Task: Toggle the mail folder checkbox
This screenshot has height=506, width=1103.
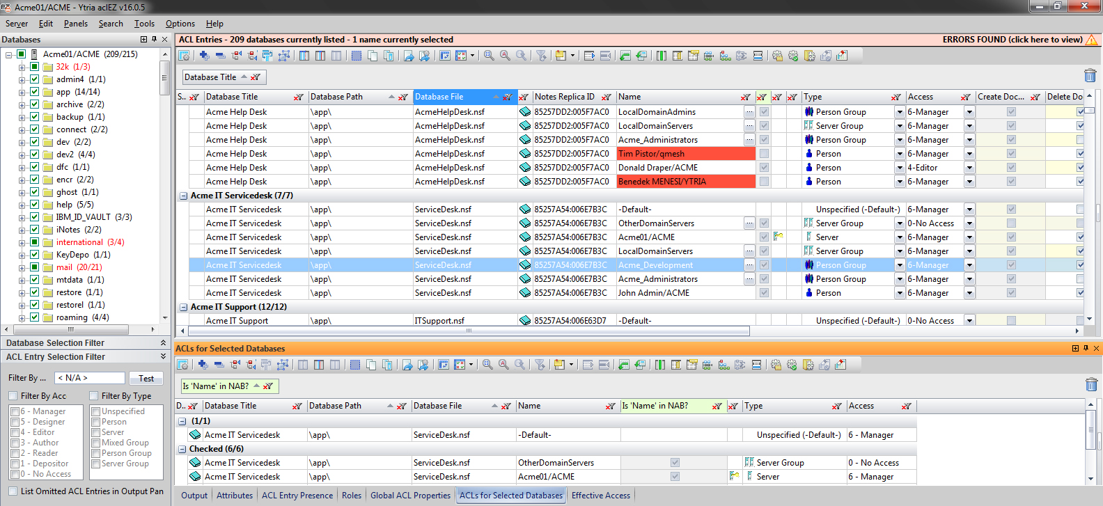Action: tap(33, 267)
